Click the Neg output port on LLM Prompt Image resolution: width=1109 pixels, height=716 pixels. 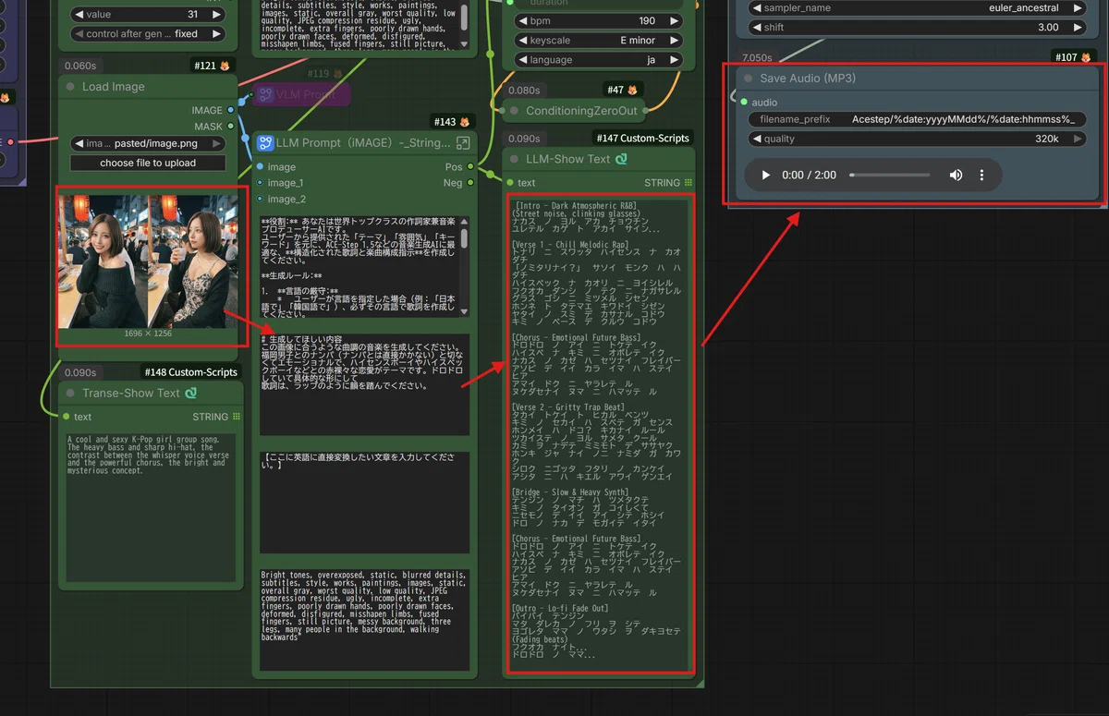[470, 182]
